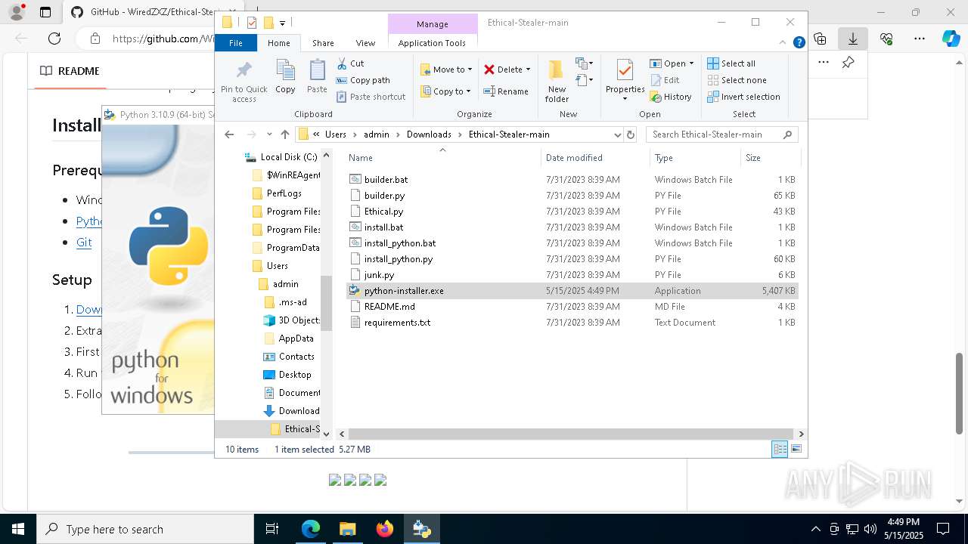Open the Open button dropdown
968x544 pixels.
pos(691,63)
